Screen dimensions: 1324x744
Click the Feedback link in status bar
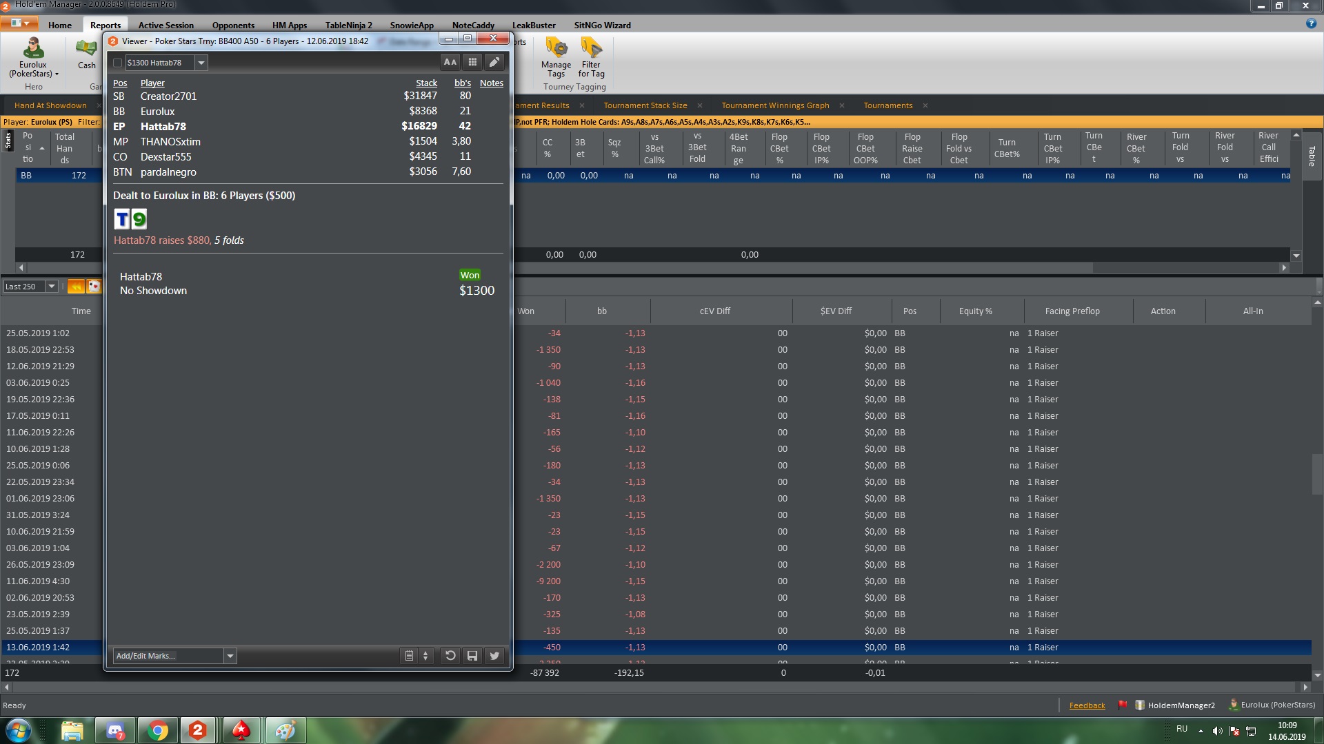tap(1087, 705)
